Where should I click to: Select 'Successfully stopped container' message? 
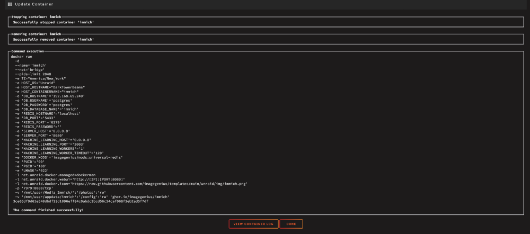[54, 22]
